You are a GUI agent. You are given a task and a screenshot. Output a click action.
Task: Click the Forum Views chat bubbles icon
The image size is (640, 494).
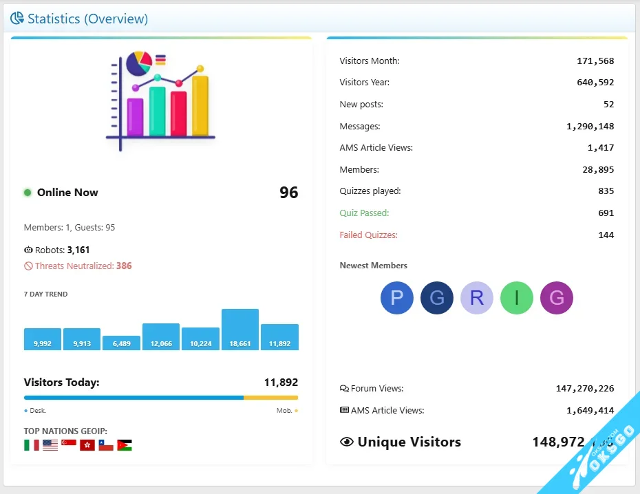coord(344,389)
